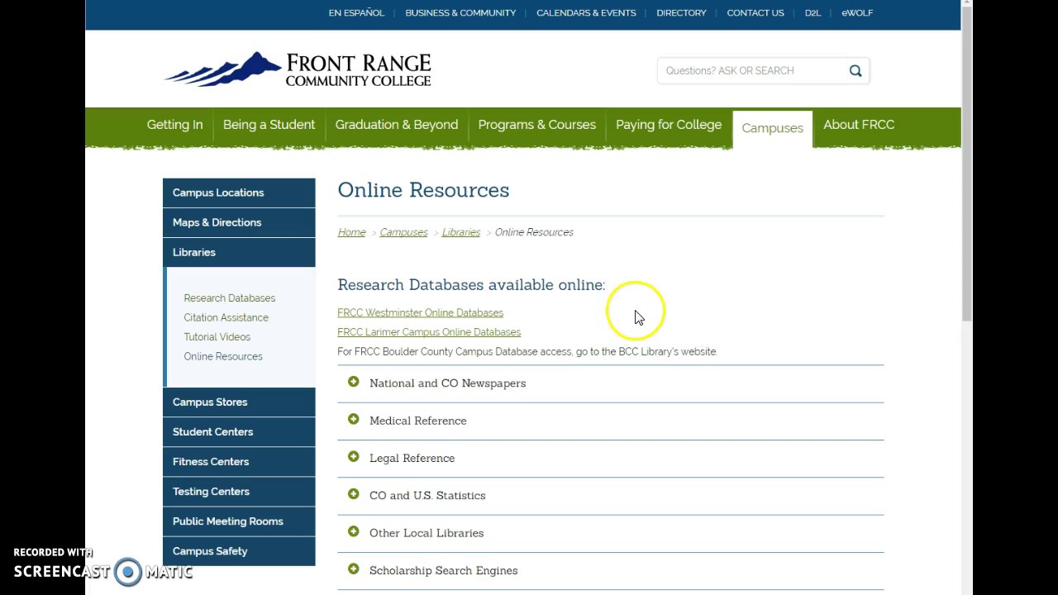Viewport: 1058px width, 595px height.
Task: Open Public Meeting Rooms in sidebar
Action: point(239,521)
